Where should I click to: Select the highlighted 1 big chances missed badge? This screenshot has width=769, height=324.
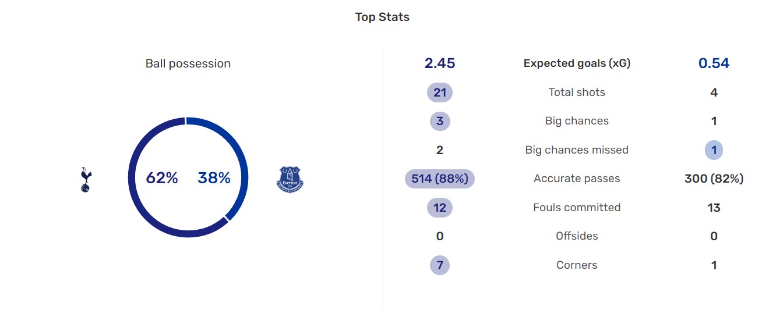(714, 150)
